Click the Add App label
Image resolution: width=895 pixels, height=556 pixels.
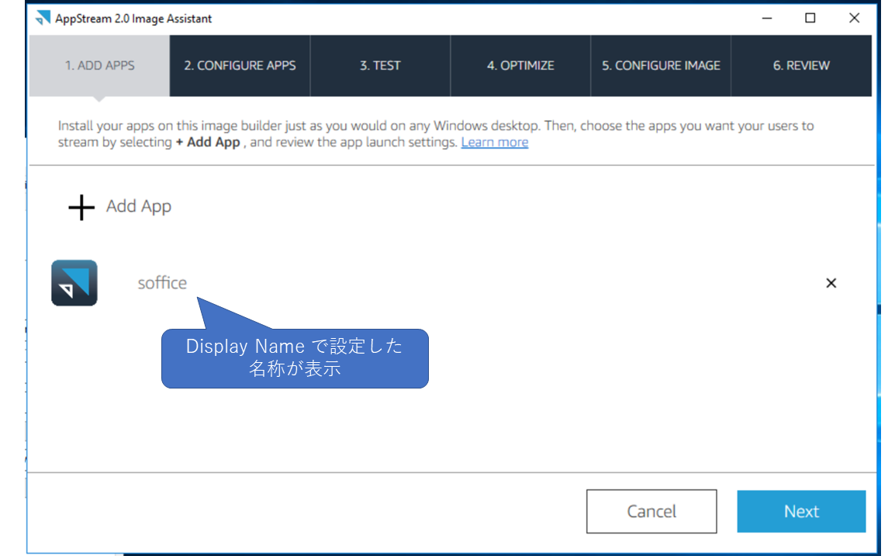[139, 206]
